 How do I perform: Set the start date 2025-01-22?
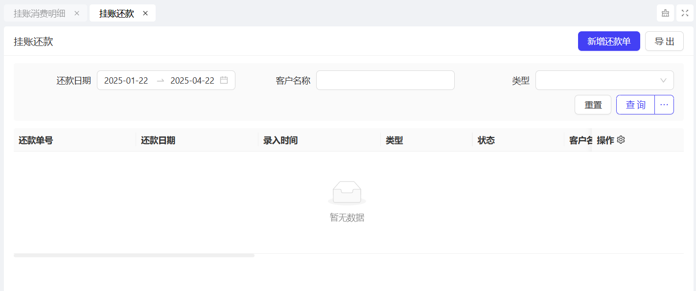pos(126,81)
